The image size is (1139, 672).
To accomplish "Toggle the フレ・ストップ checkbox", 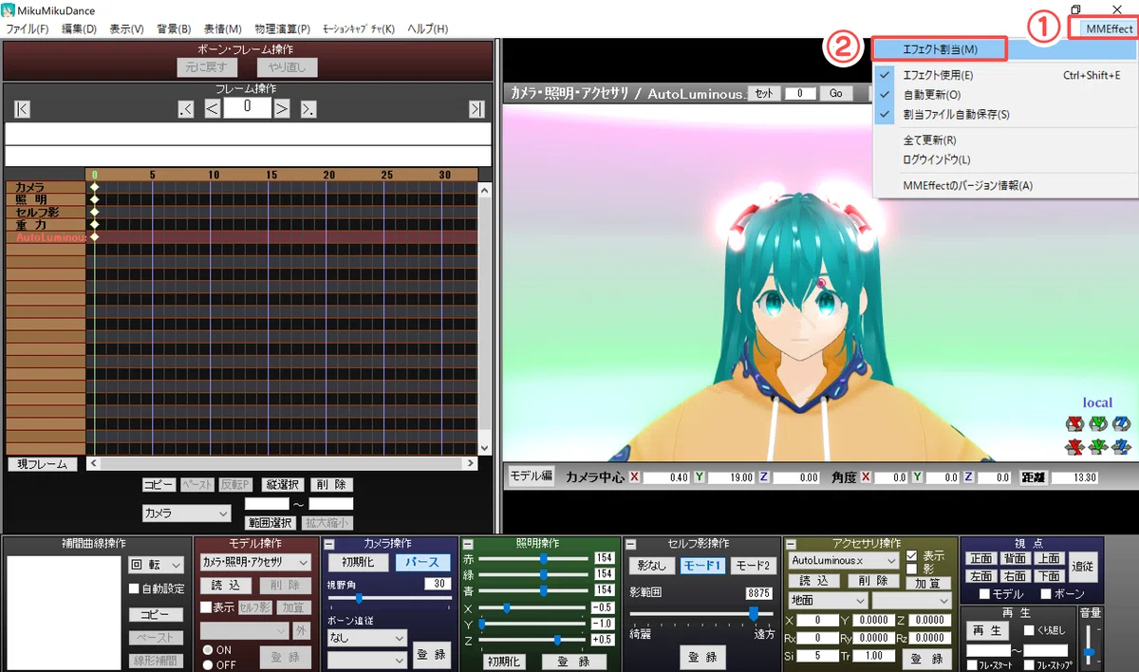I will (x=1029, y=665).
